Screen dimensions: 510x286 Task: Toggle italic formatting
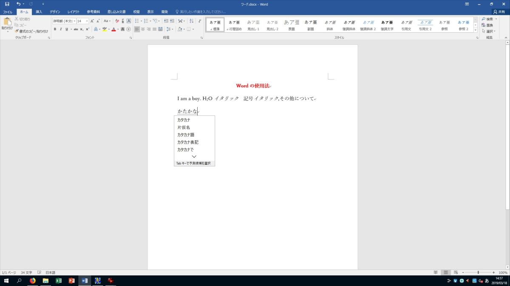pyautogui.click(x=61, y=29)
